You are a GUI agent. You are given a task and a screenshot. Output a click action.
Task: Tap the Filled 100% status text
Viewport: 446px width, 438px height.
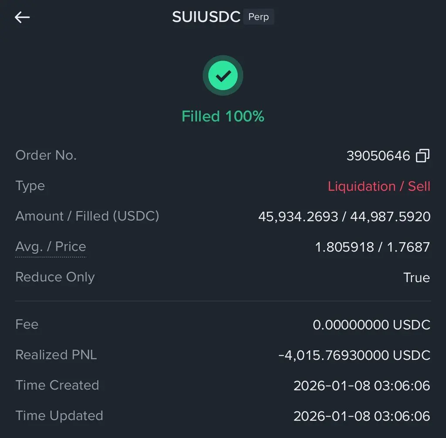tap(223, 116)
